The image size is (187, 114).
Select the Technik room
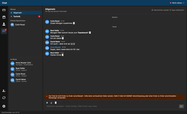[x=25, y=16]
